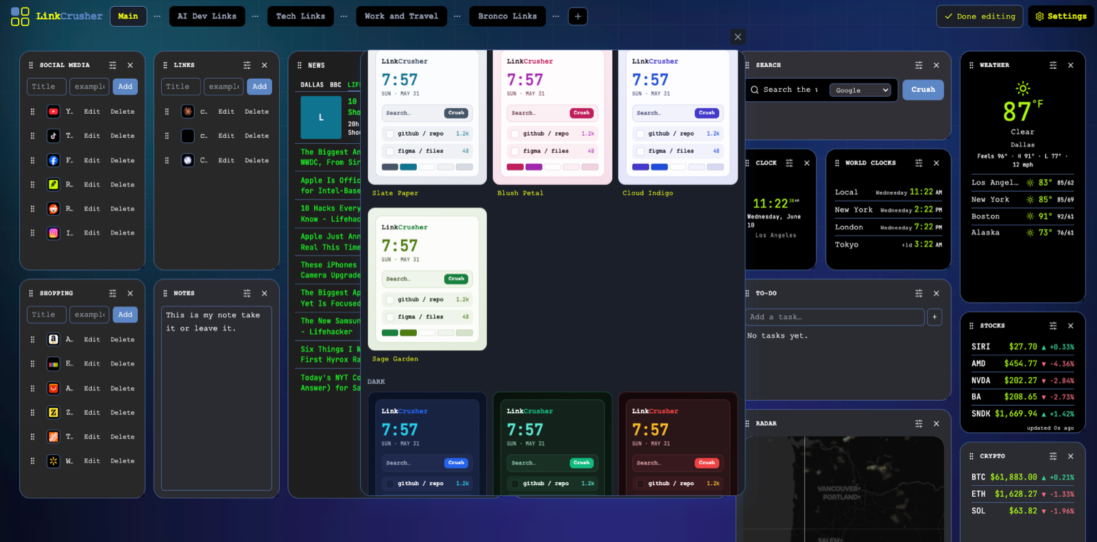
Task: Select the BBC tab in News widget
Action: 335,85
